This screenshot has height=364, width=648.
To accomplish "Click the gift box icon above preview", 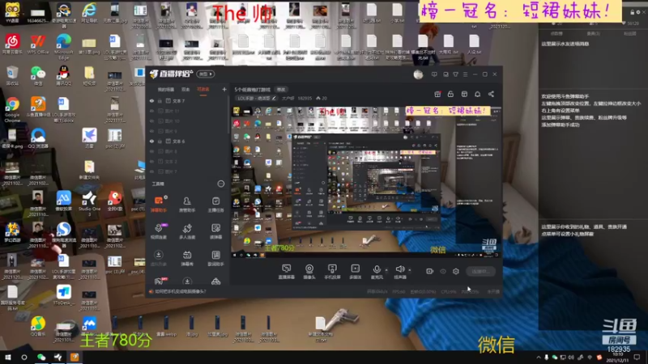I will 437,94.
